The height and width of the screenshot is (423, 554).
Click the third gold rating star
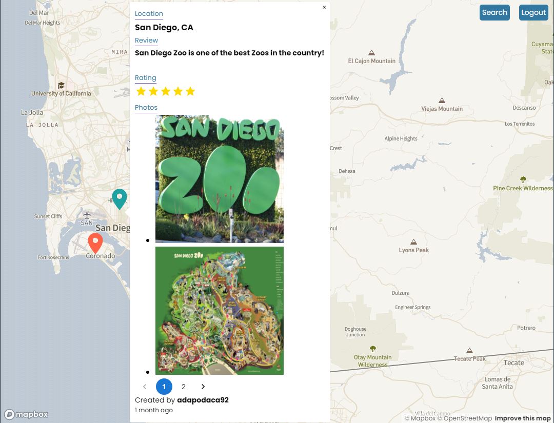tap(166, 92)
